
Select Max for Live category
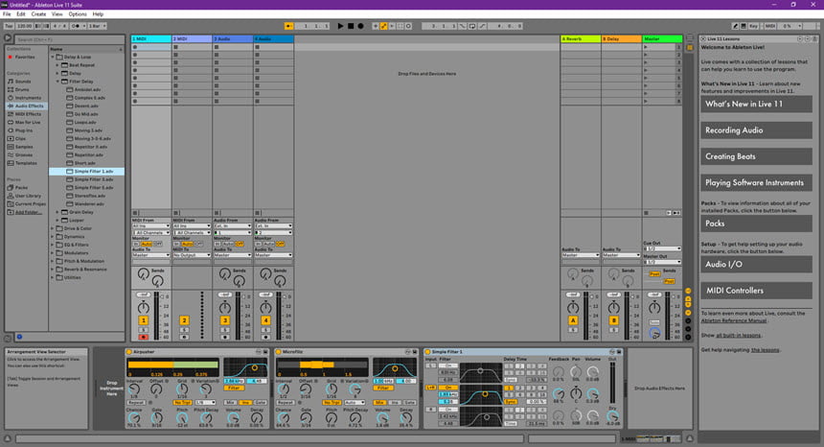point(28,122)
